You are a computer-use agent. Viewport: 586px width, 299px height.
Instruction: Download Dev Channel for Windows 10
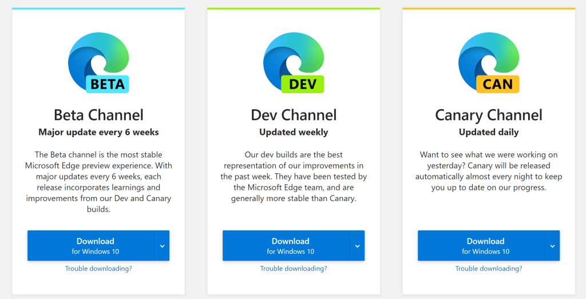(286, 246)
